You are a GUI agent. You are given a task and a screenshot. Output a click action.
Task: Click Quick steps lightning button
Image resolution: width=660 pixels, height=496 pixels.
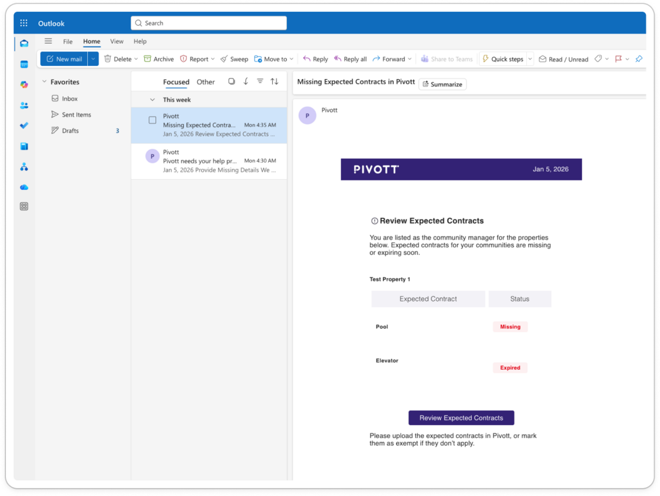[503, 59]
